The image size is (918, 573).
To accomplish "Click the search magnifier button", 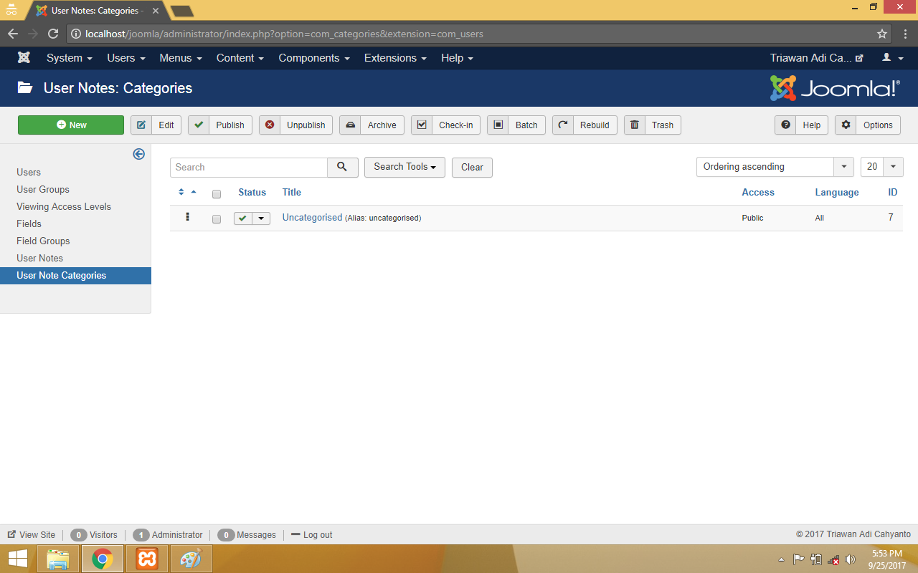I will [x=342, y=167].
